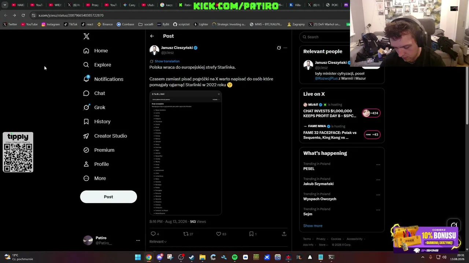Viewport: 469px width, 263px height.
Task: Open Discord from taskbar
Action: [x=159, y=257]
